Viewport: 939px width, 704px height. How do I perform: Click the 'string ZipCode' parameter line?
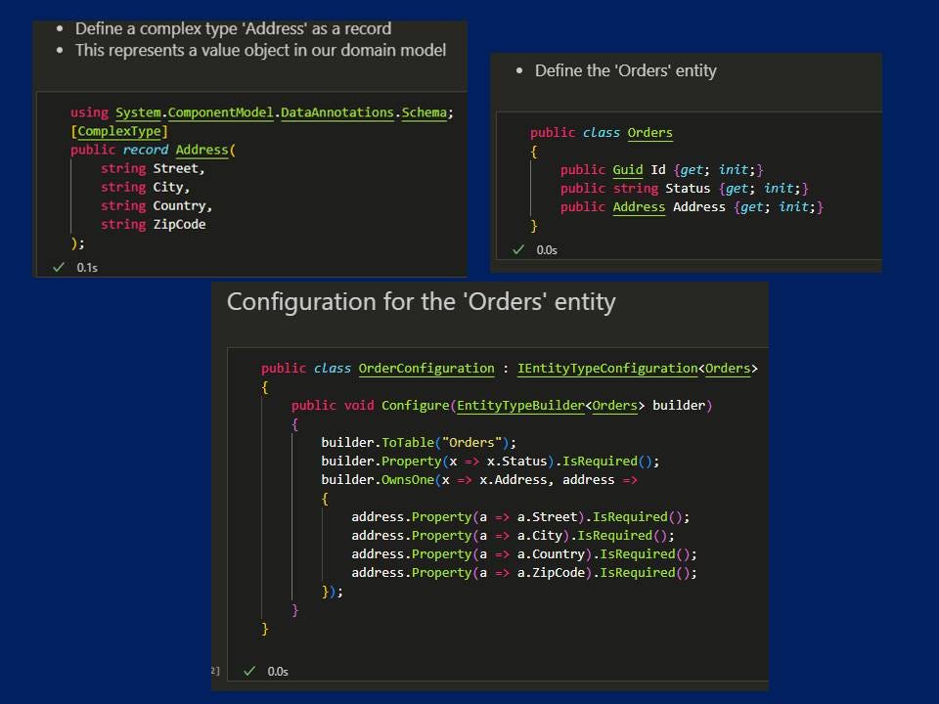(x=154, y=224)
